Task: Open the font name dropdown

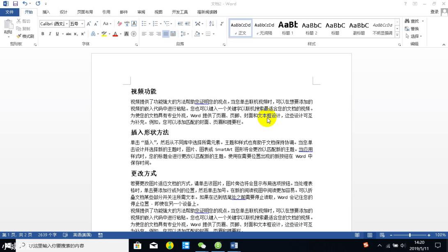Action: point(67,24)
